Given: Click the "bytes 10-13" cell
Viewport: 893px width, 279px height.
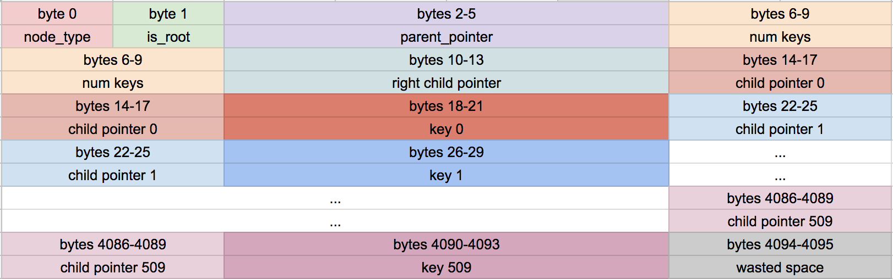Looking at the screenshot, I should (x=446, y=60).
